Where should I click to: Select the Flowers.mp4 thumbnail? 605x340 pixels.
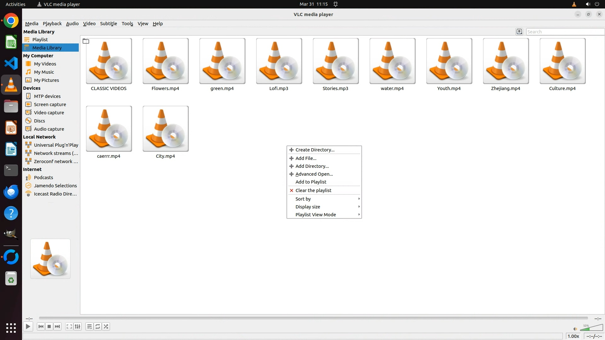tap(165, 61)
